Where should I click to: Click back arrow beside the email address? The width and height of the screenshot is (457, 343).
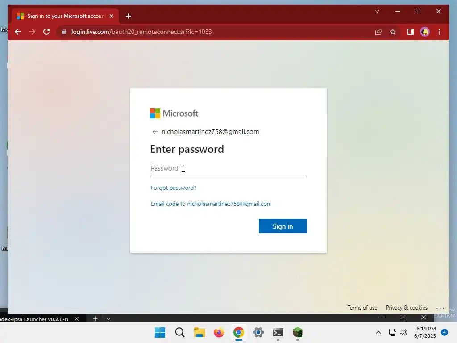click(x=155, y=132)
